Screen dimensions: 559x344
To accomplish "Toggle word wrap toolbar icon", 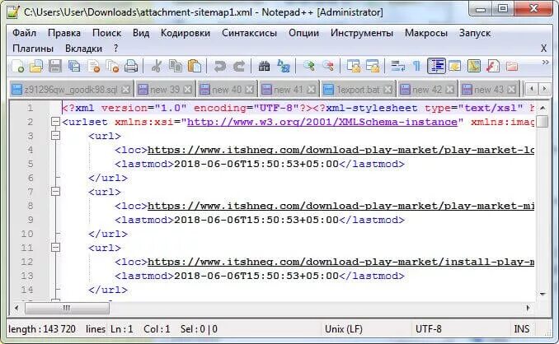I will [x=397, y=66].
